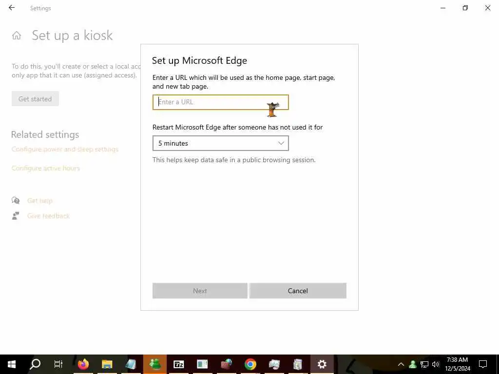Close the Settings window
The height and width of the screenshot is (374, 499).
487,8
